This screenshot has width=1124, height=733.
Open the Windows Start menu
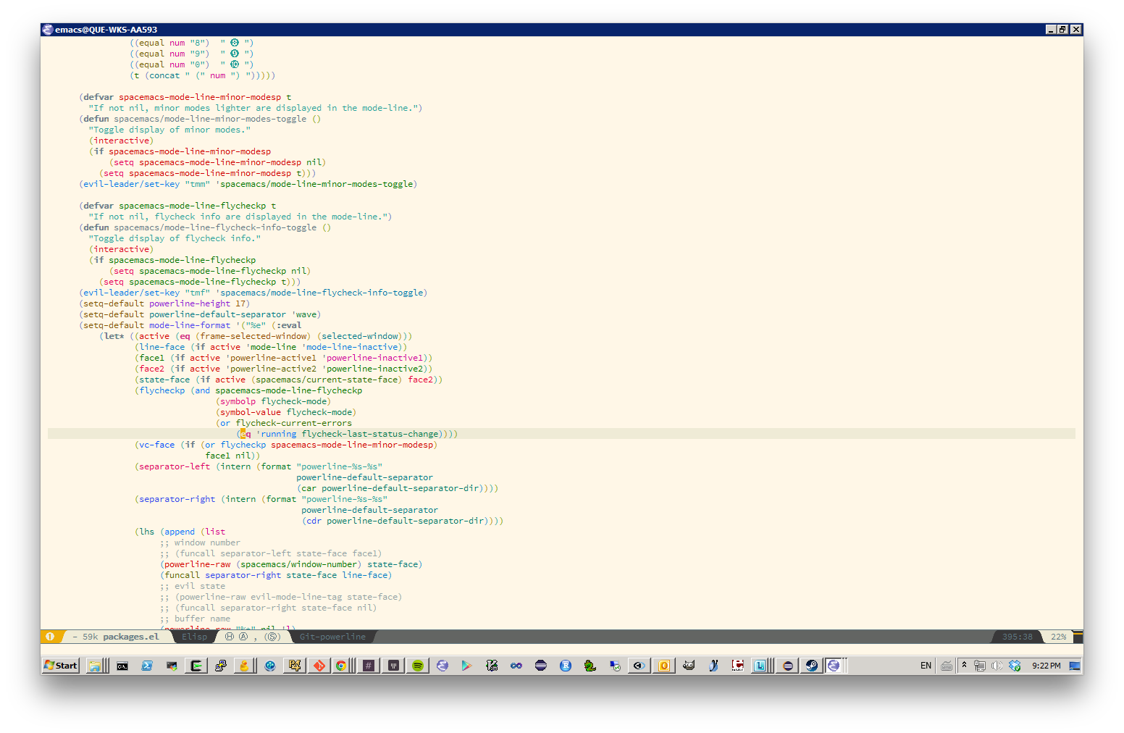click(x=61, y=665)
